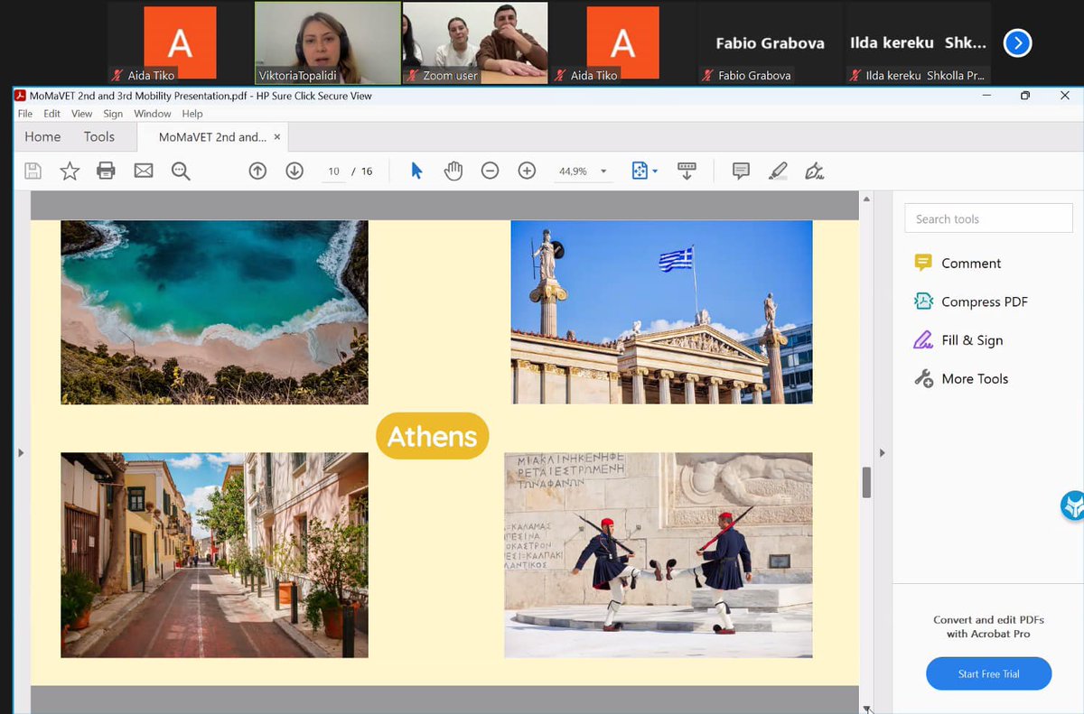
Task: Open the File menu
Action: coord(25,114)
